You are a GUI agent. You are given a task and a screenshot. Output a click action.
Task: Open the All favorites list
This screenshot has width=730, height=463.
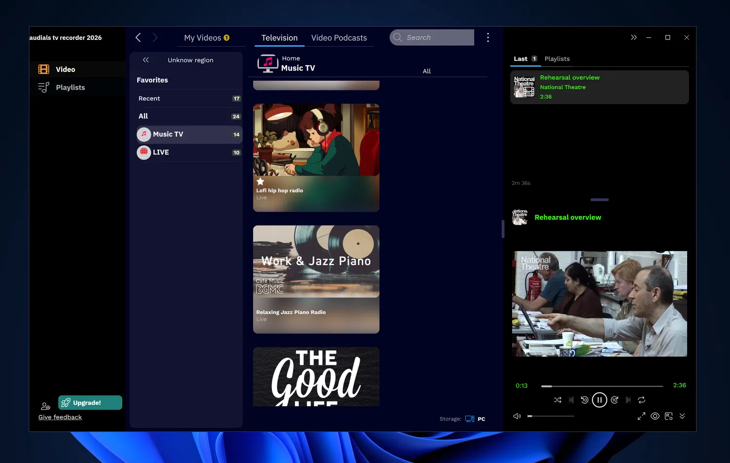pyautogui.click(x=189, y=116)
